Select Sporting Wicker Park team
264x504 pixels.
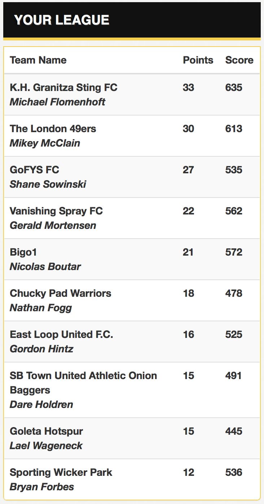coord(61,472)
